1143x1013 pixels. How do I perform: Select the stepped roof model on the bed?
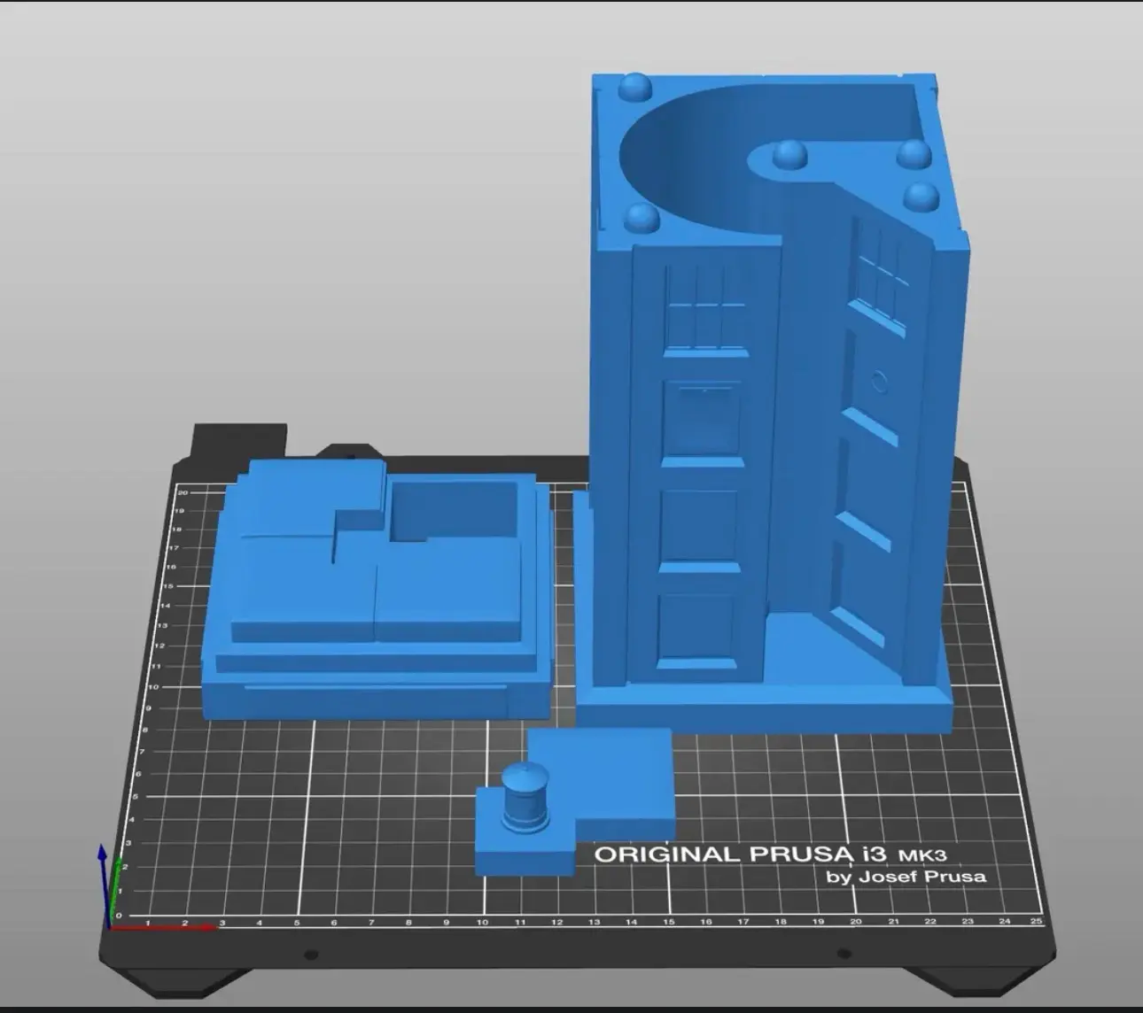pos(378,591)
